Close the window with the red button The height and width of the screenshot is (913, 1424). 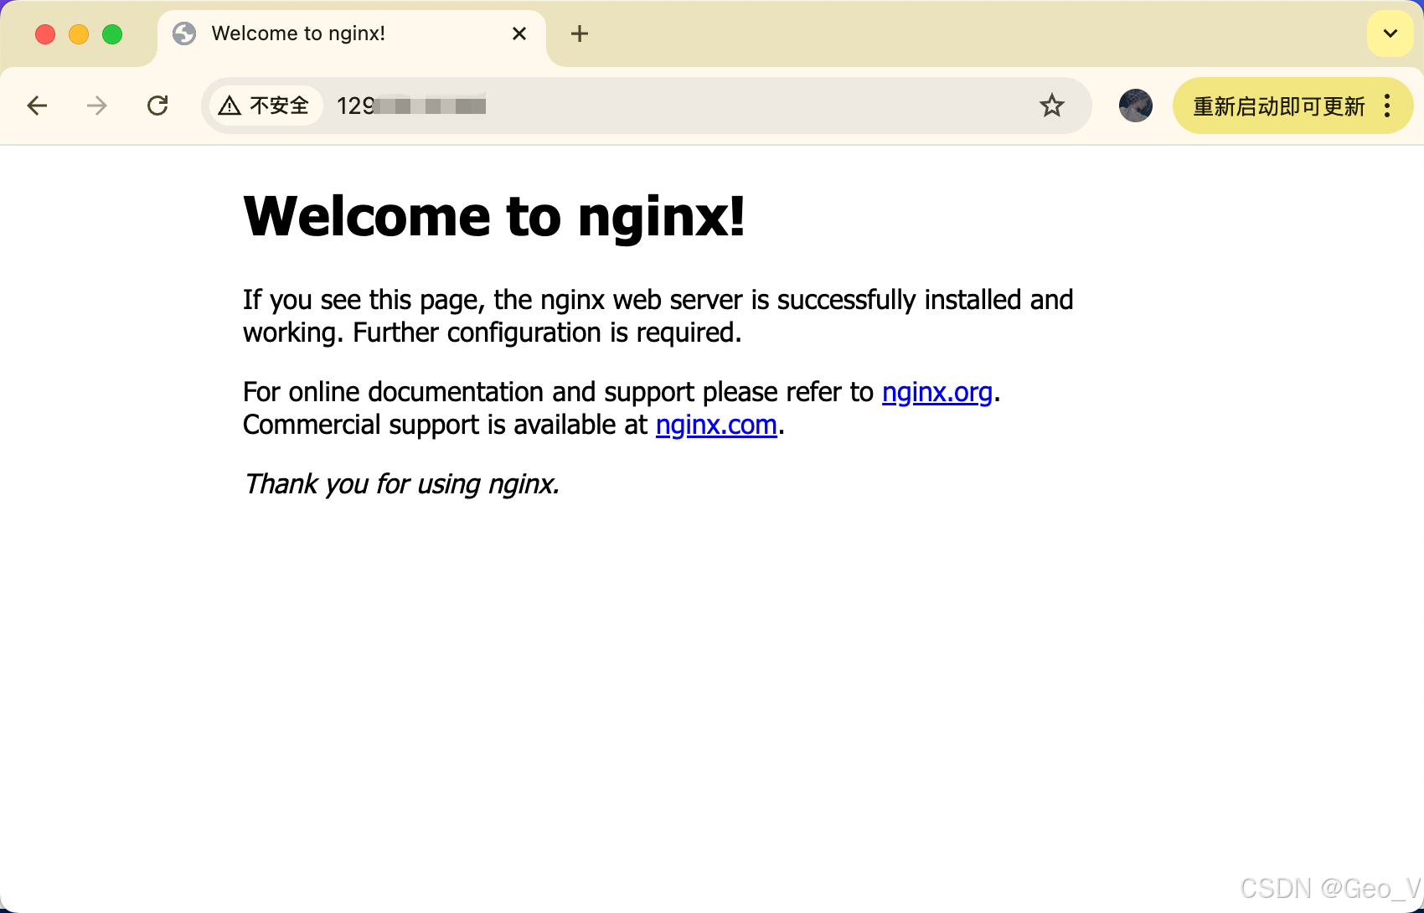point(45,34)
